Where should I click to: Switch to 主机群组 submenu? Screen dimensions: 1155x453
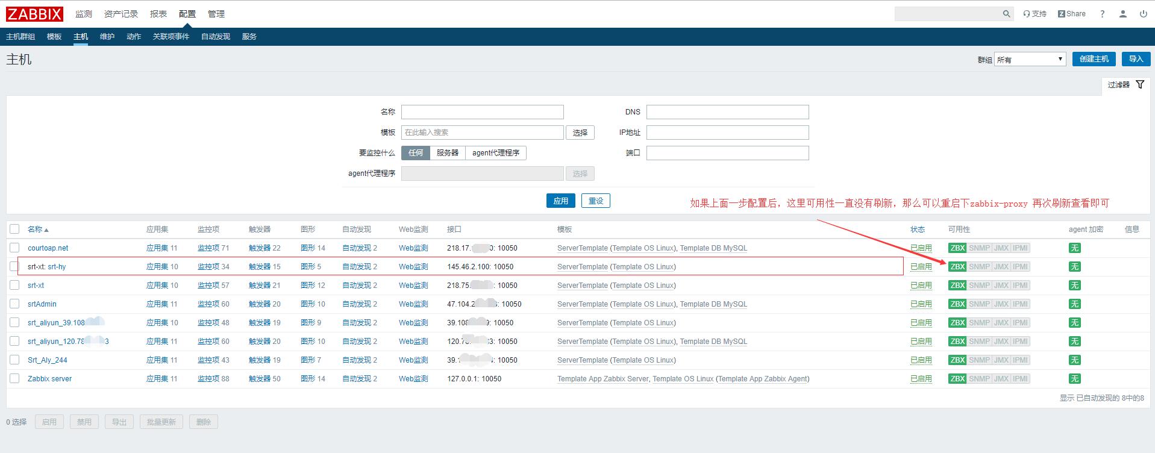pos(20,37)
